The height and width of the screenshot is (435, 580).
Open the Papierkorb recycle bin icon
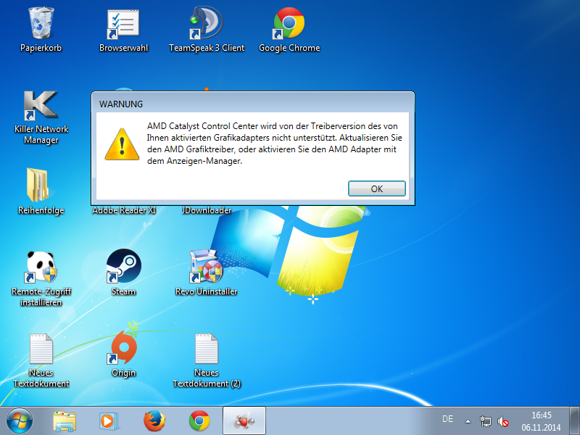tap(41, 23)
